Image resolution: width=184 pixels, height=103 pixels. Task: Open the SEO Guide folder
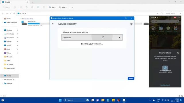click(9, 64)
